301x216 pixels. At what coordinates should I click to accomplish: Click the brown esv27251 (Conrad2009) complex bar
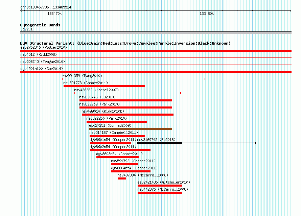[131, 129]
